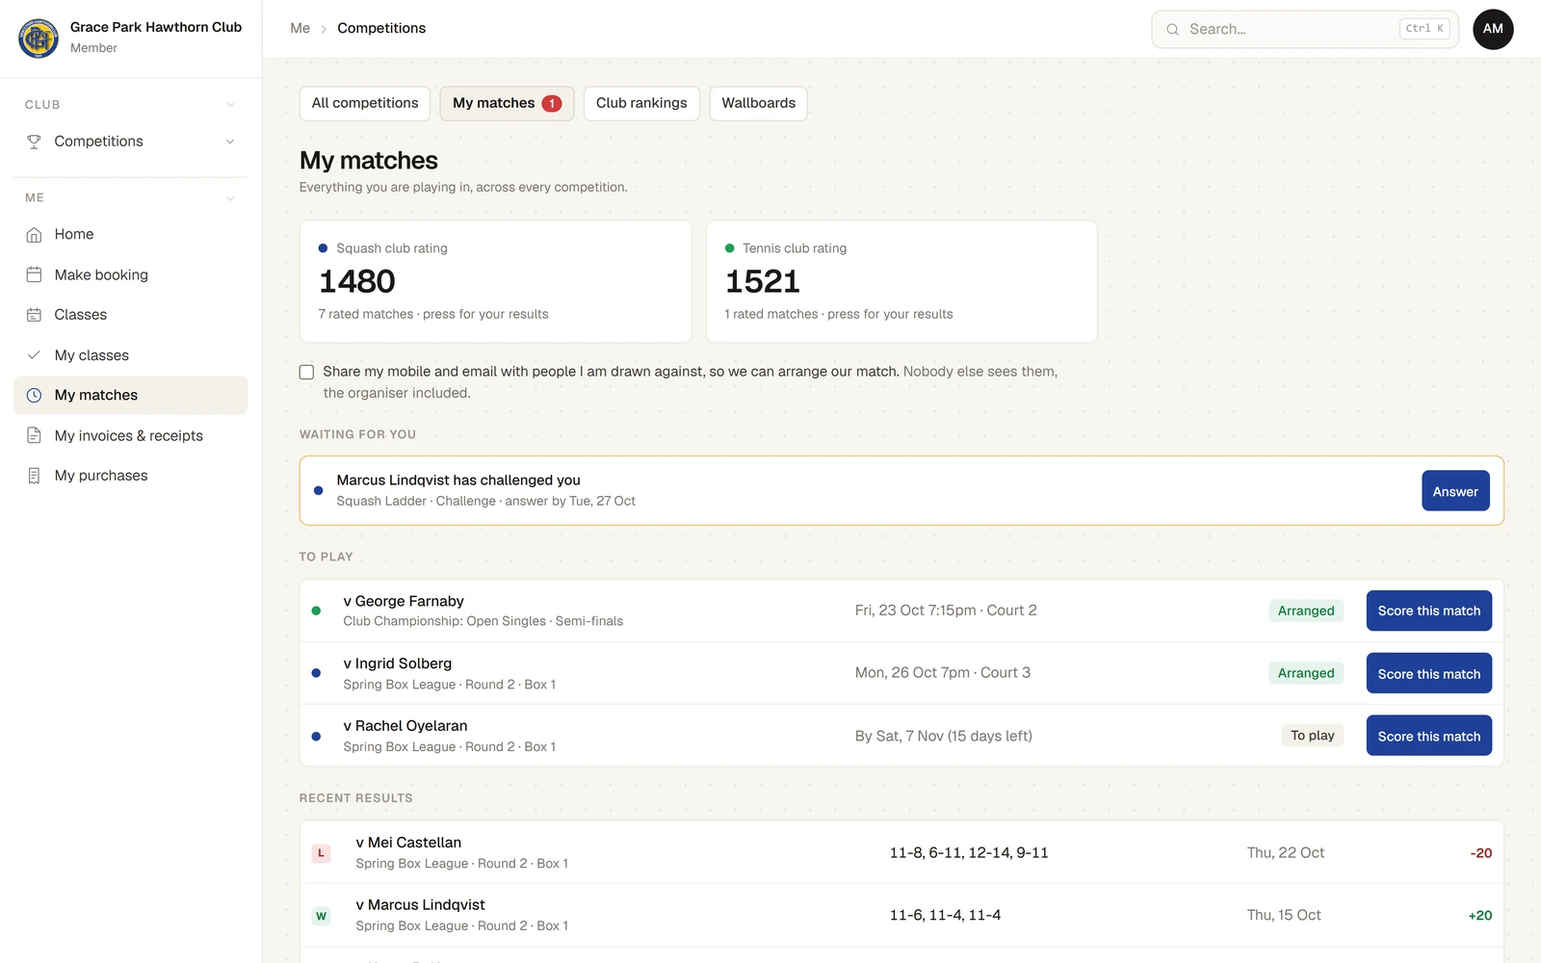Viewport: 1541px width, 963px height.
Task: Click the Me breadcrumb link
Action: 300,29
